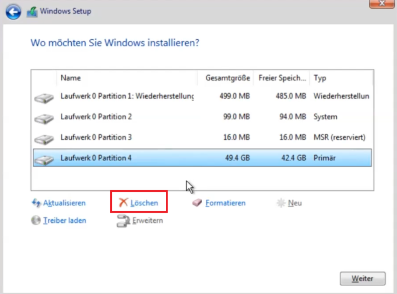This screenshot has width=397, height=294.
Task: Select Laufwerk 0 Partition 2
Action: coord(131,117)
